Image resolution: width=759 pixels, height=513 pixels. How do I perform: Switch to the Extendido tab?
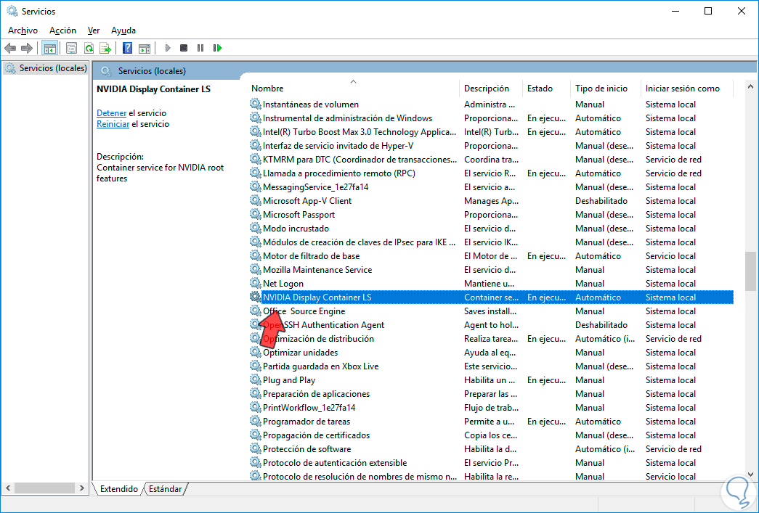coord(118,489)
